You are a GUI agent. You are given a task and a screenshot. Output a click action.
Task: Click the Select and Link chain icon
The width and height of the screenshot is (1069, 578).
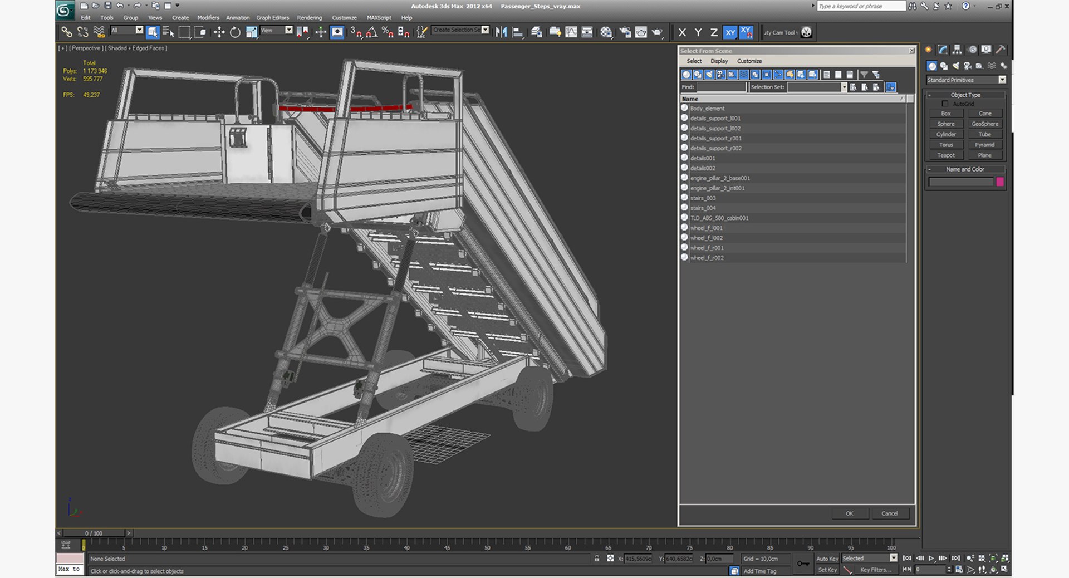point(66,32)
